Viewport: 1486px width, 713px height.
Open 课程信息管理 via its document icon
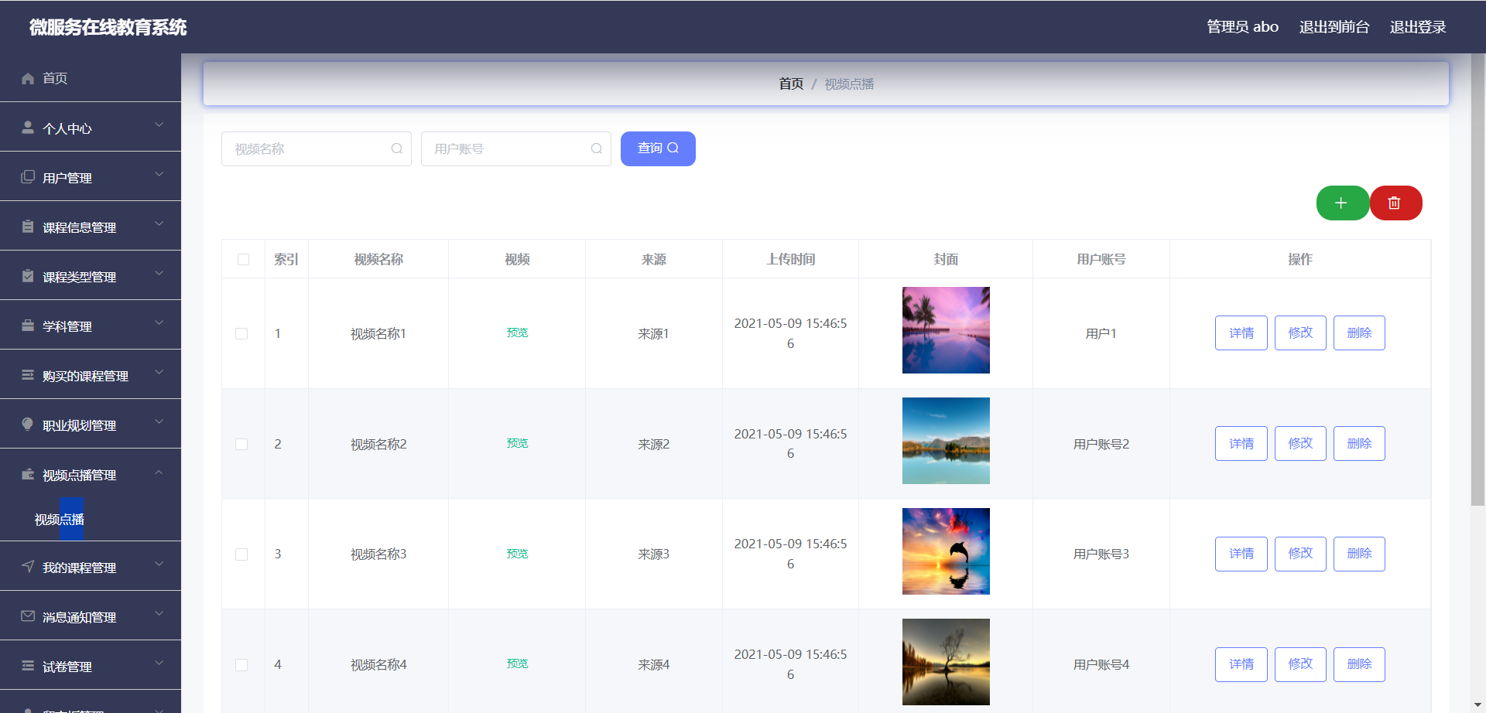[x=27, y=227]
